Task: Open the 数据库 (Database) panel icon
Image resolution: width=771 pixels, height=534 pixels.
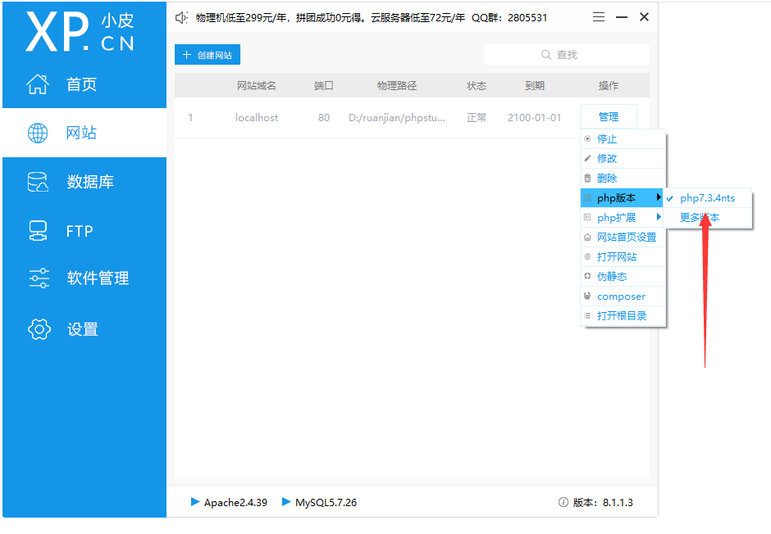Action: 39,182
